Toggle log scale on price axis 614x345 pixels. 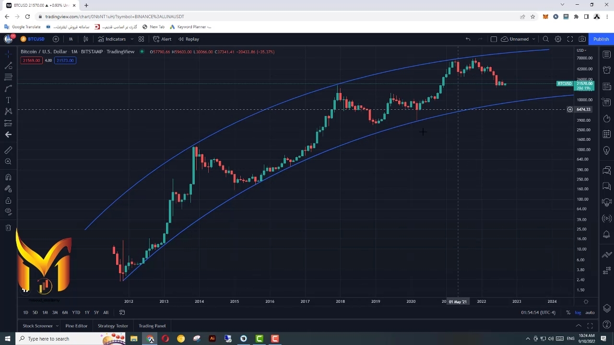click(x=578, y=312)
